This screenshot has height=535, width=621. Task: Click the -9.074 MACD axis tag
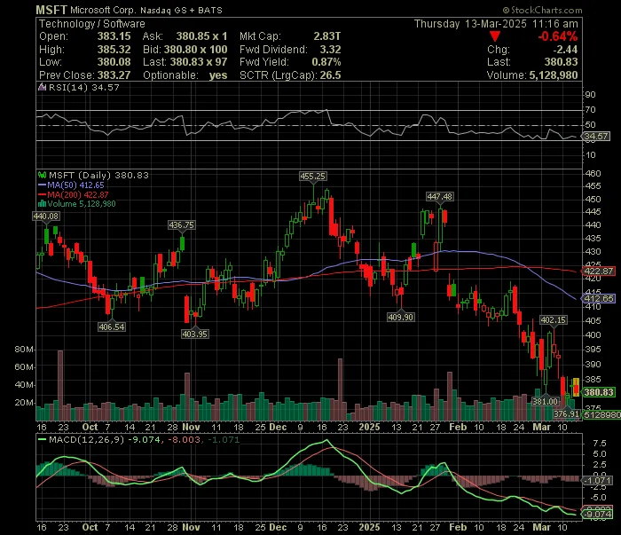(599, 514)
